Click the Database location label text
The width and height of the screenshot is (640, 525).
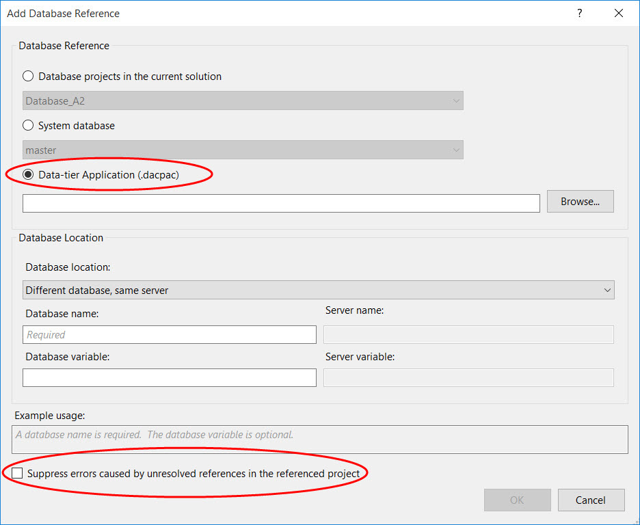click(x=68, y=267)
